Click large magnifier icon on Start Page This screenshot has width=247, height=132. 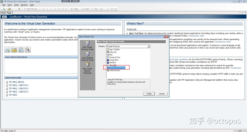pos(28,50)
